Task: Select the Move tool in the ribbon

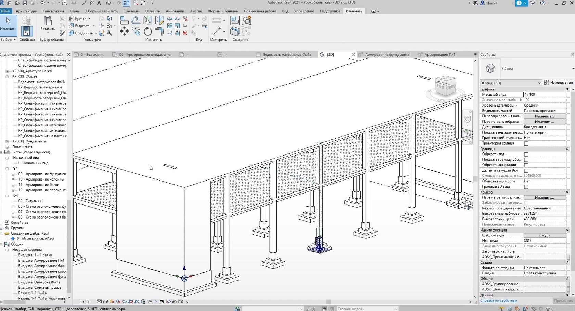Action: coord(124,32)
